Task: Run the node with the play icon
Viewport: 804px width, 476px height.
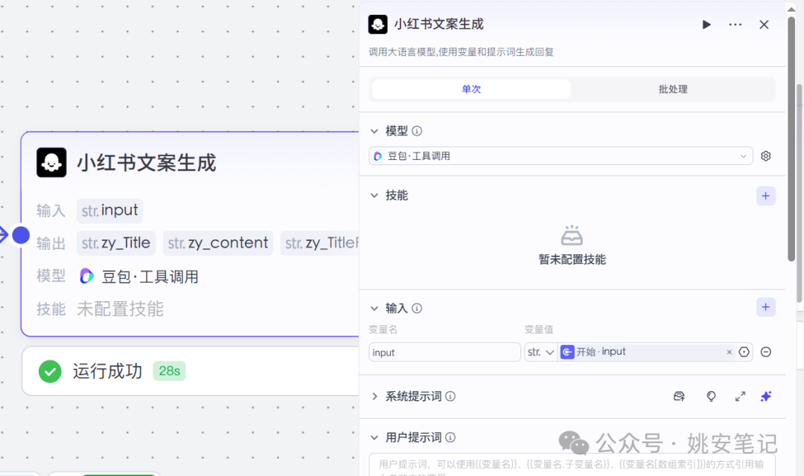Action: [706, 25]
